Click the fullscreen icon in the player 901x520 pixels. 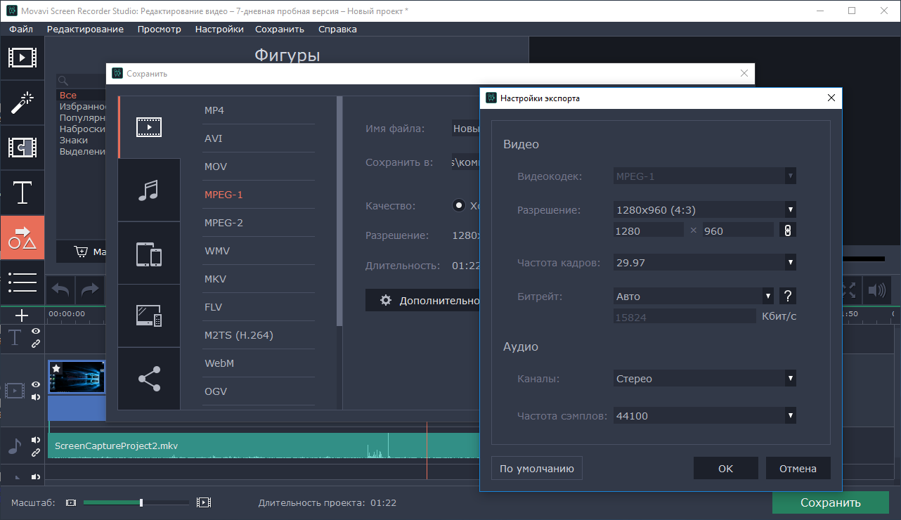[x=848, y=290]
